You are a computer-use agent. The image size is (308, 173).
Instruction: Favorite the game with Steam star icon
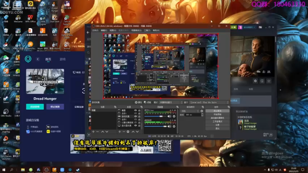tap(269, 81)
